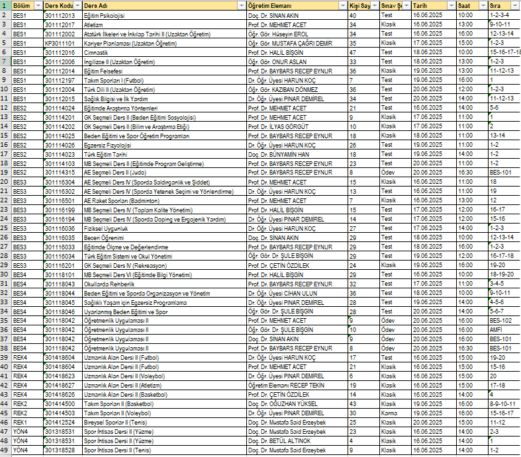
Task: Select row header 7
Action: (5, 62)
